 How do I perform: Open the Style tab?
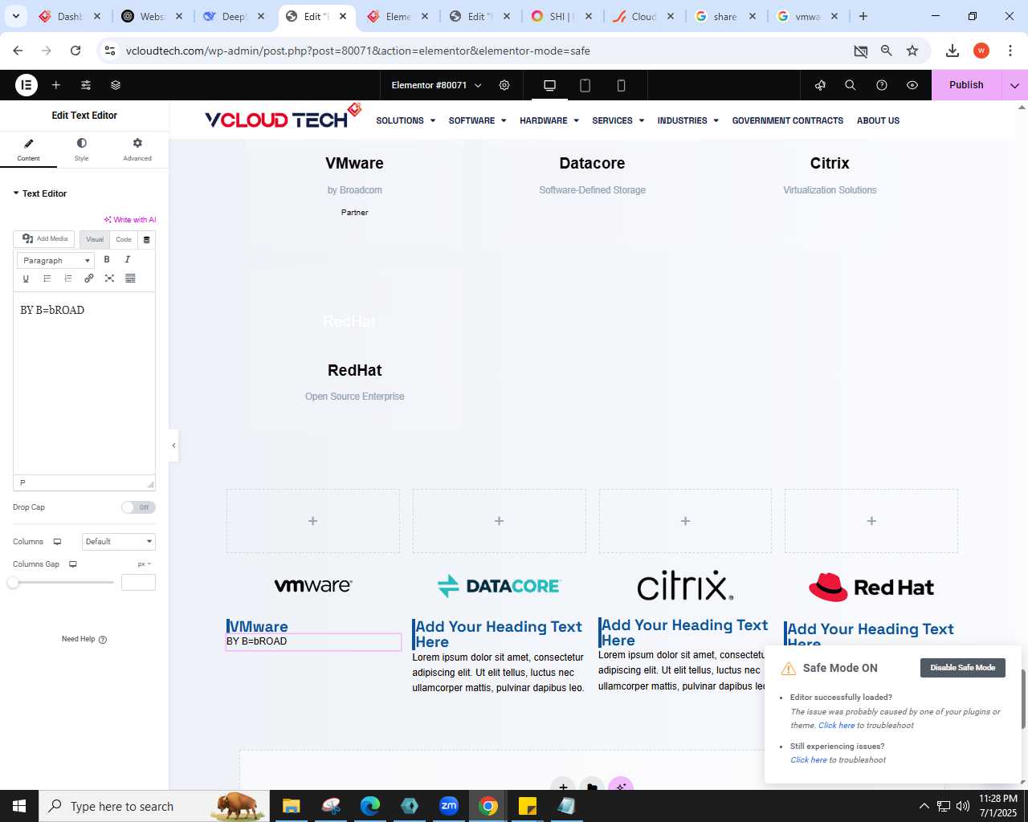82,149
